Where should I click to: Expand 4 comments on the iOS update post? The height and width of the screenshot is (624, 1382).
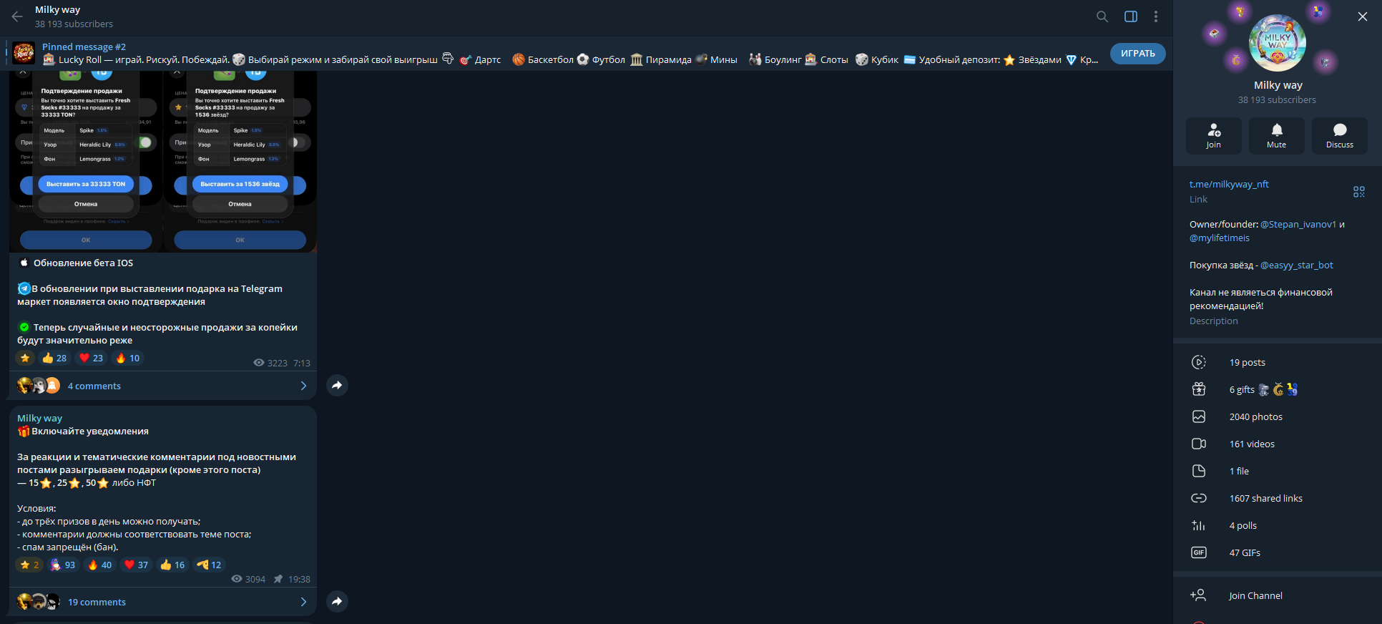coord(163,386)
